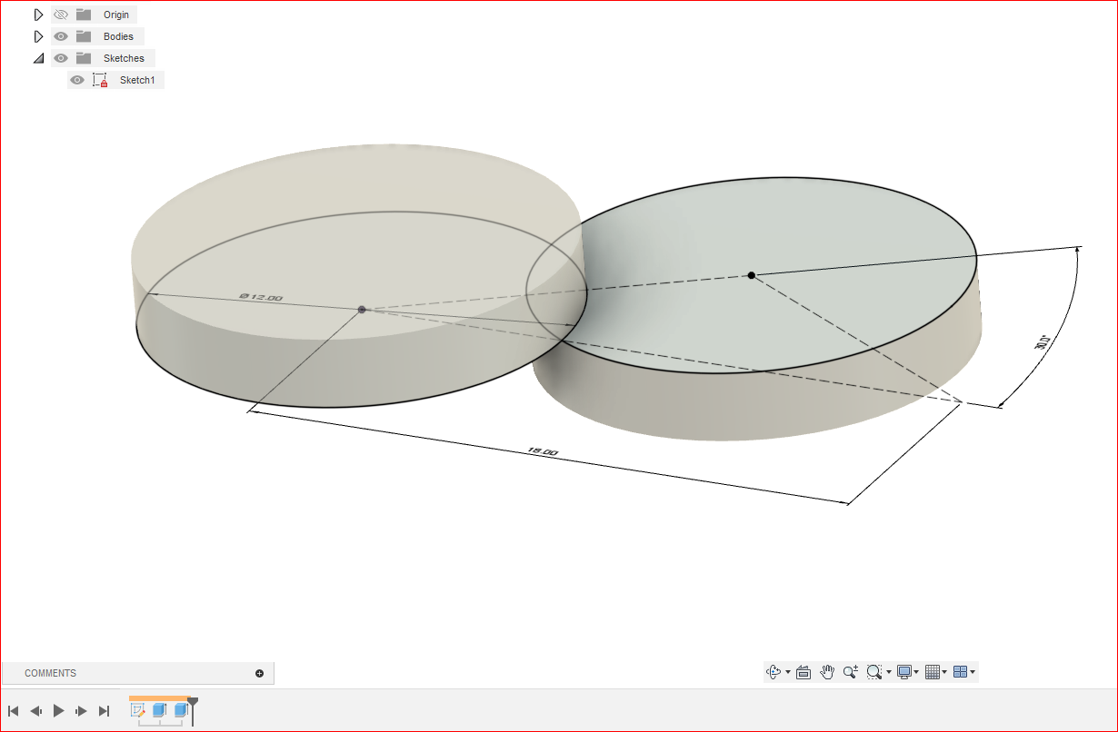Select the Zoom Window tool
This screenshot has width=1118, height=732.
tap(874, 672)
